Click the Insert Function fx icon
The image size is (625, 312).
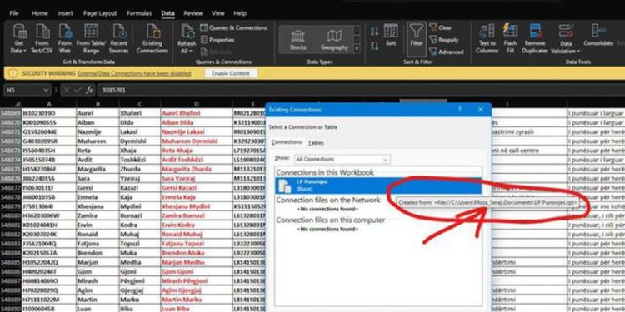click(89, 90)
